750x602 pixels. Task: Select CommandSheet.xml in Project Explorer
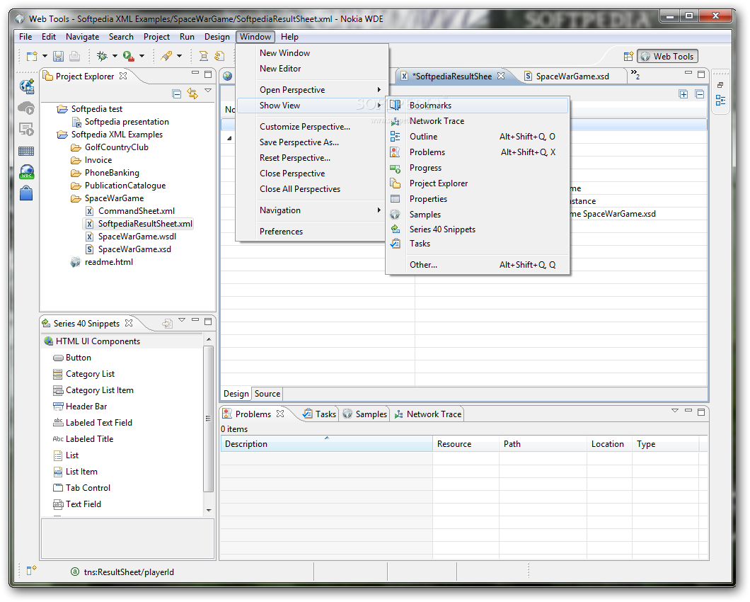(137, 211)
